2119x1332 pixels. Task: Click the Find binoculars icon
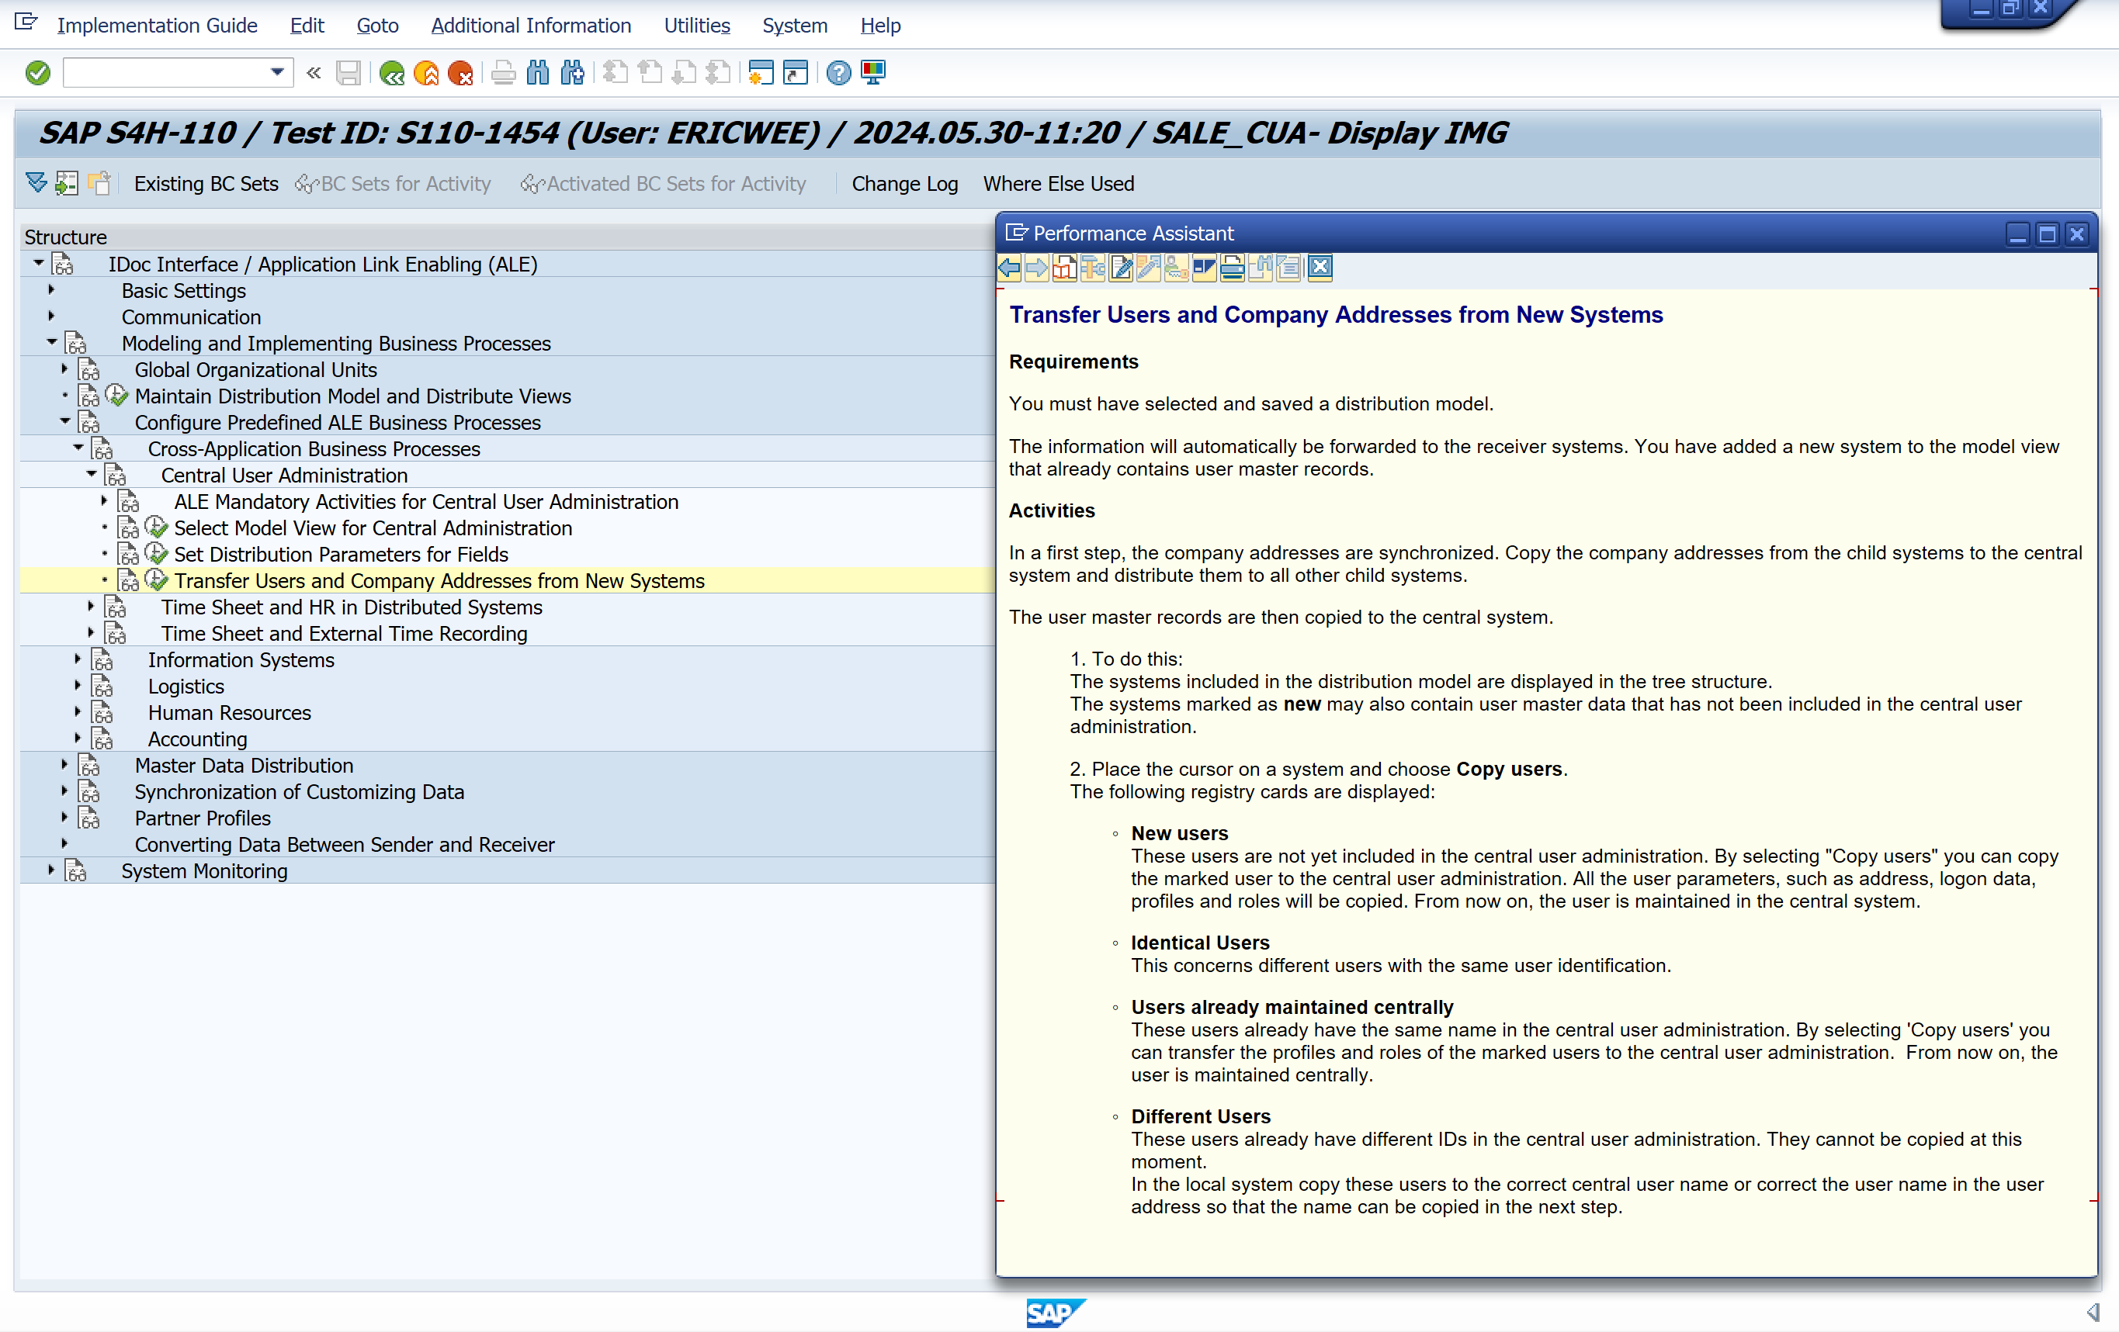(x=538, y=72)
